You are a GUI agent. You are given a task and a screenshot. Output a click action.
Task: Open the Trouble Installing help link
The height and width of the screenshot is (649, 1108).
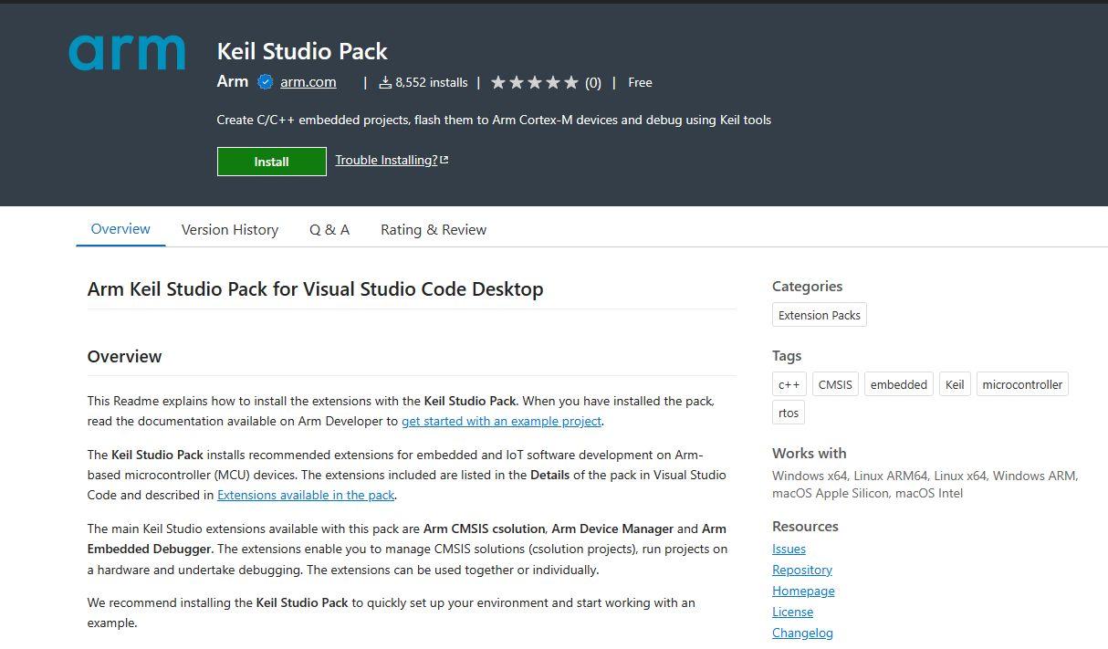click(x=387, y=160)
